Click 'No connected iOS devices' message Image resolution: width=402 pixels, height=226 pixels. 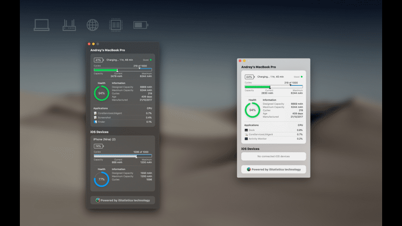(274, 156)
